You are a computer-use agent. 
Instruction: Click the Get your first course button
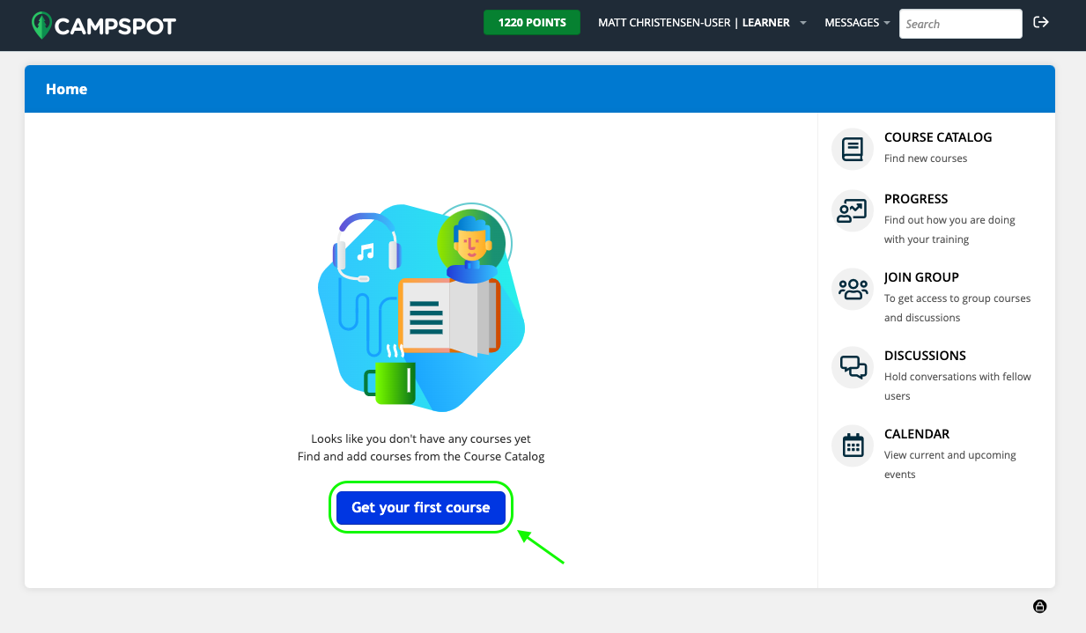point(420,507)
